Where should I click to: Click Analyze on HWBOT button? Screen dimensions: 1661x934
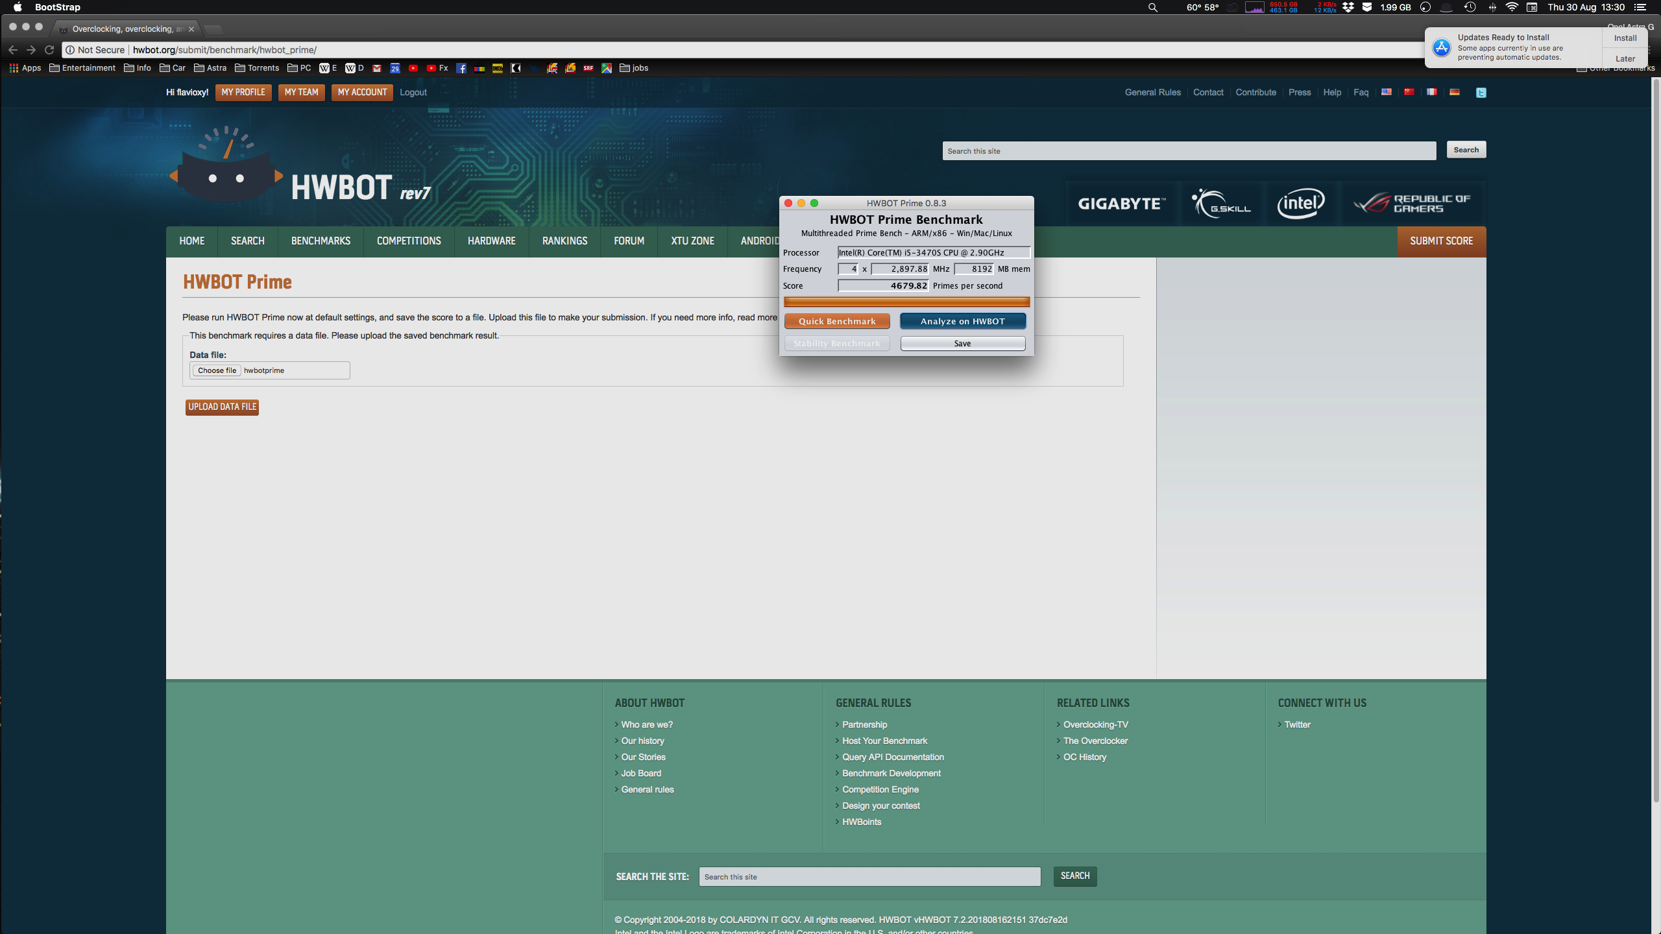[963, 321]
